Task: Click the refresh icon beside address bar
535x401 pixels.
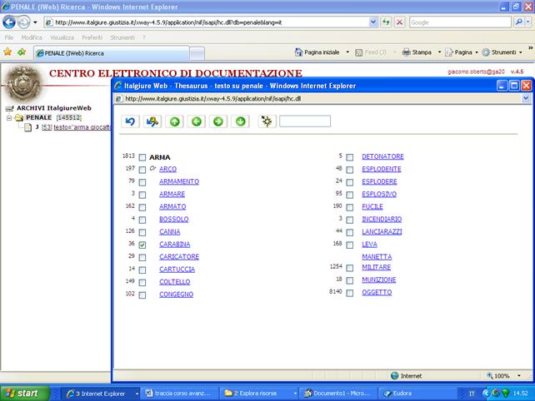Action: coord(386,22)
